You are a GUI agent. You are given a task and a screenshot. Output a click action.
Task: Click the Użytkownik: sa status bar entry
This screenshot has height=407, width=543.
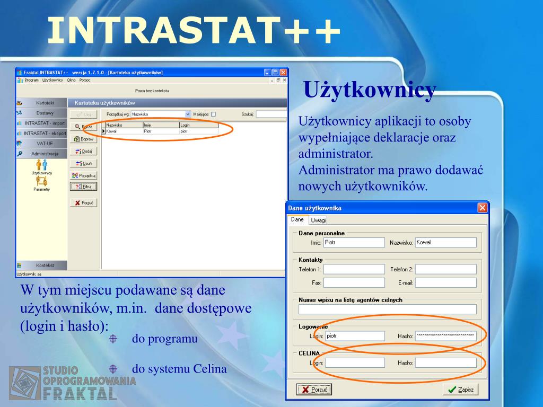click(x=29, y=274)
